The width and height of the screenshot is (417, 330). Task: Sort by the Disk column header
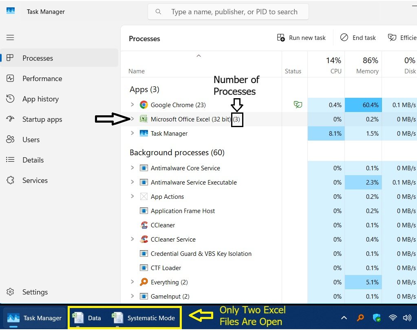[399, 65]
